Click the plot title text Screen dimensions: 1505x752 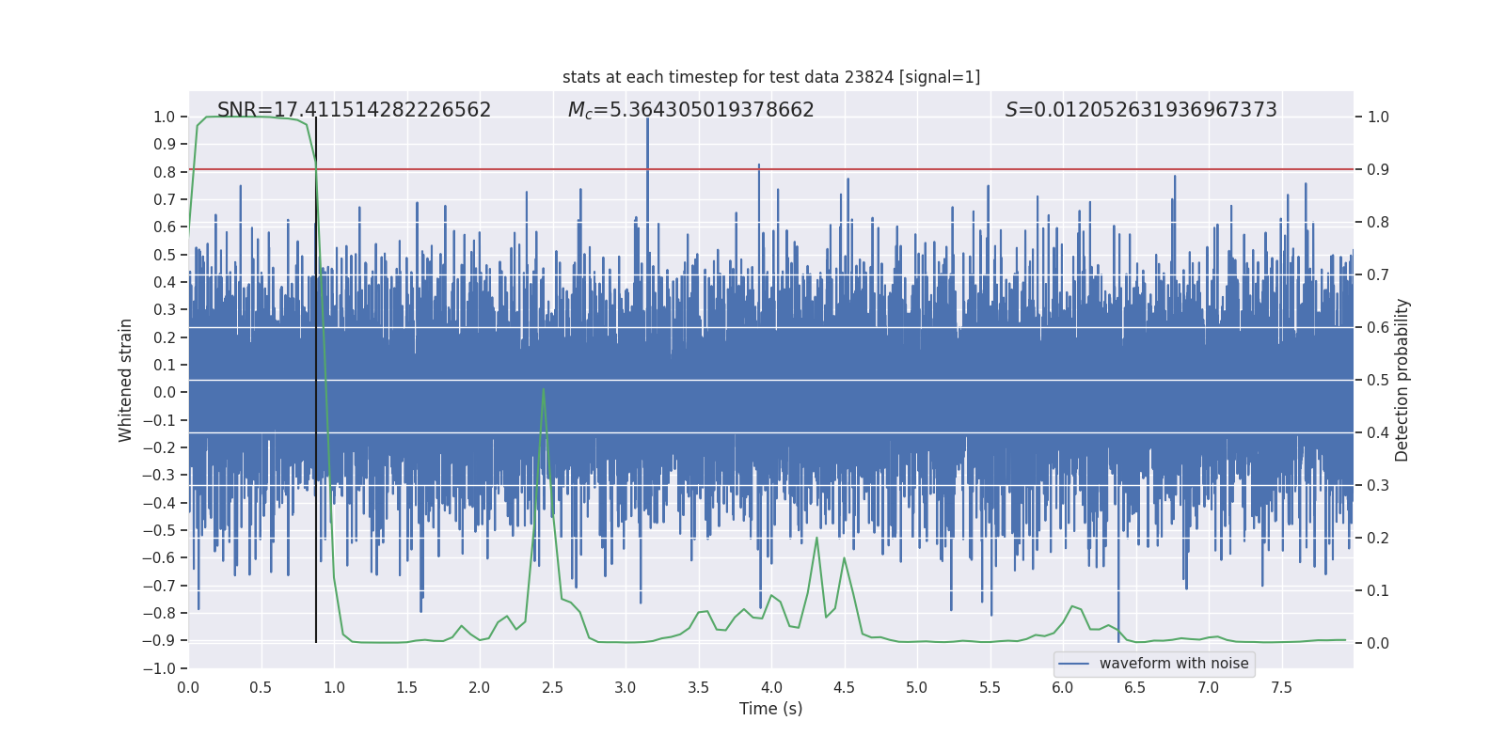[771, 77]
